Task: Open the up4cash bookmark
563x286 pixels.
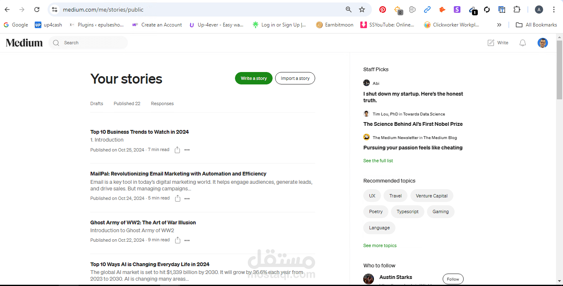Action: pyautogui.click(x=48, y=25)
